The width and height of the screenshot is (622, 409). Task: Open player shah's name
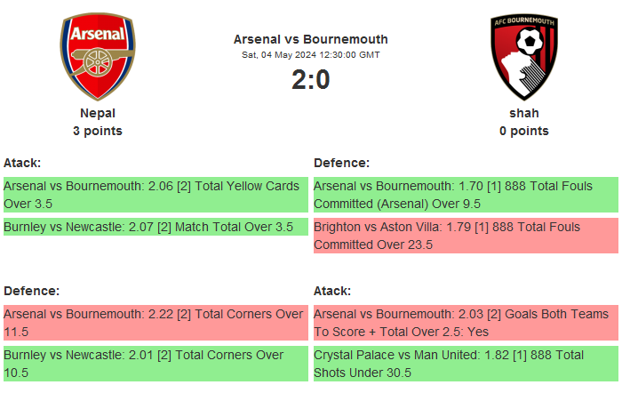[x=523, y=113]
